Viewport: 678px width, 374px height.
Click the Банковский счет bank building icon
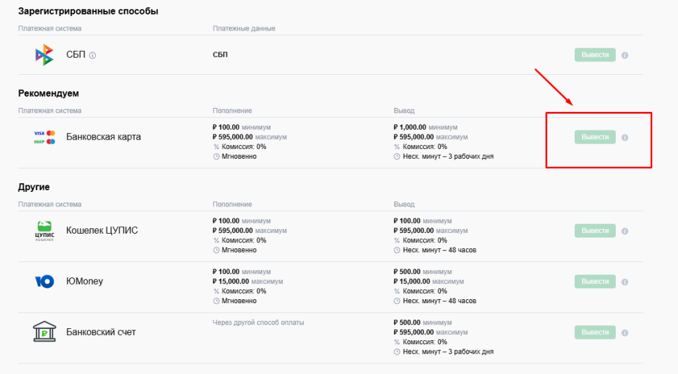point(44,332)
